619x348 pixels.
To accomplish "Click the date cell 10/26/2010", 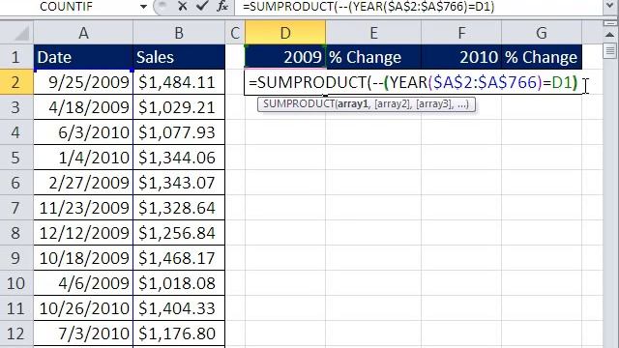I will click(x=83, y=308).
